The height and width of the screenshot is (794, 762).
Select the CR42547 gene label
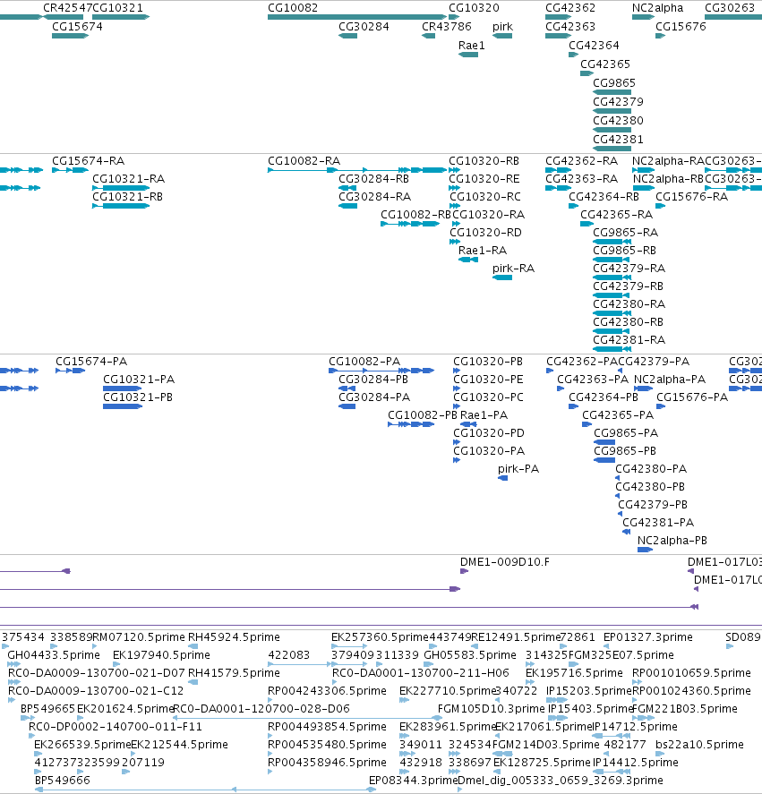pos(67,8)
